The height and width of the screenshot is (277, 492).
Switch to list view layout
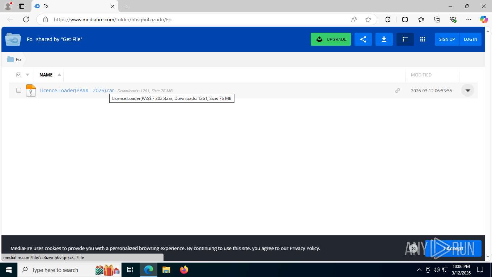point(405,39)
